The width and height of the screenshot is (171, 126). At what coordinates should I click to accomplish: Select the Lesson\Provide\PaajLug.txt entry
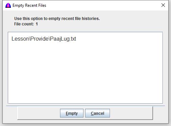tap(44, 39)
